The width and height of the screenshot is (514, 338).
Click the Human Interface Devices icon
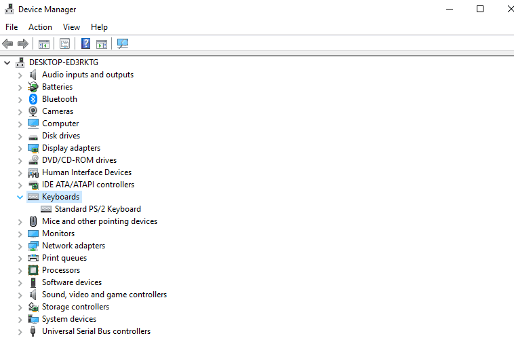click(x=33, y=172)
